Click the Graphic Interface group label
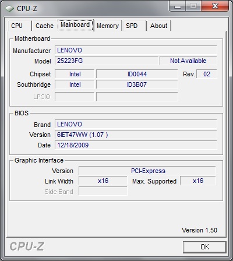Screen dimensions: 233x261 pos(39,160)
